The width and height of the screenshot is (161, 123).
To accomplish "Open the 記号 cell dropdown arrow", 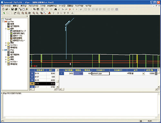I will click(143, 73).
